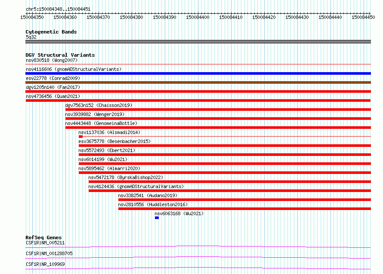
Task: Open nsv3382541 (Audano2019) label
Action: [x=148, y=195]
